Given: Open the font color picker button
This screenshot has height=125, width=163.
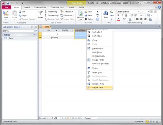Looking at the screenshot, I should point(118,19).
